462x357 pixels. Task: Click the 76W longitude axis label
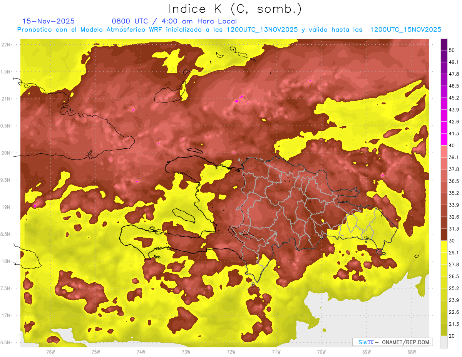[50, 352]
